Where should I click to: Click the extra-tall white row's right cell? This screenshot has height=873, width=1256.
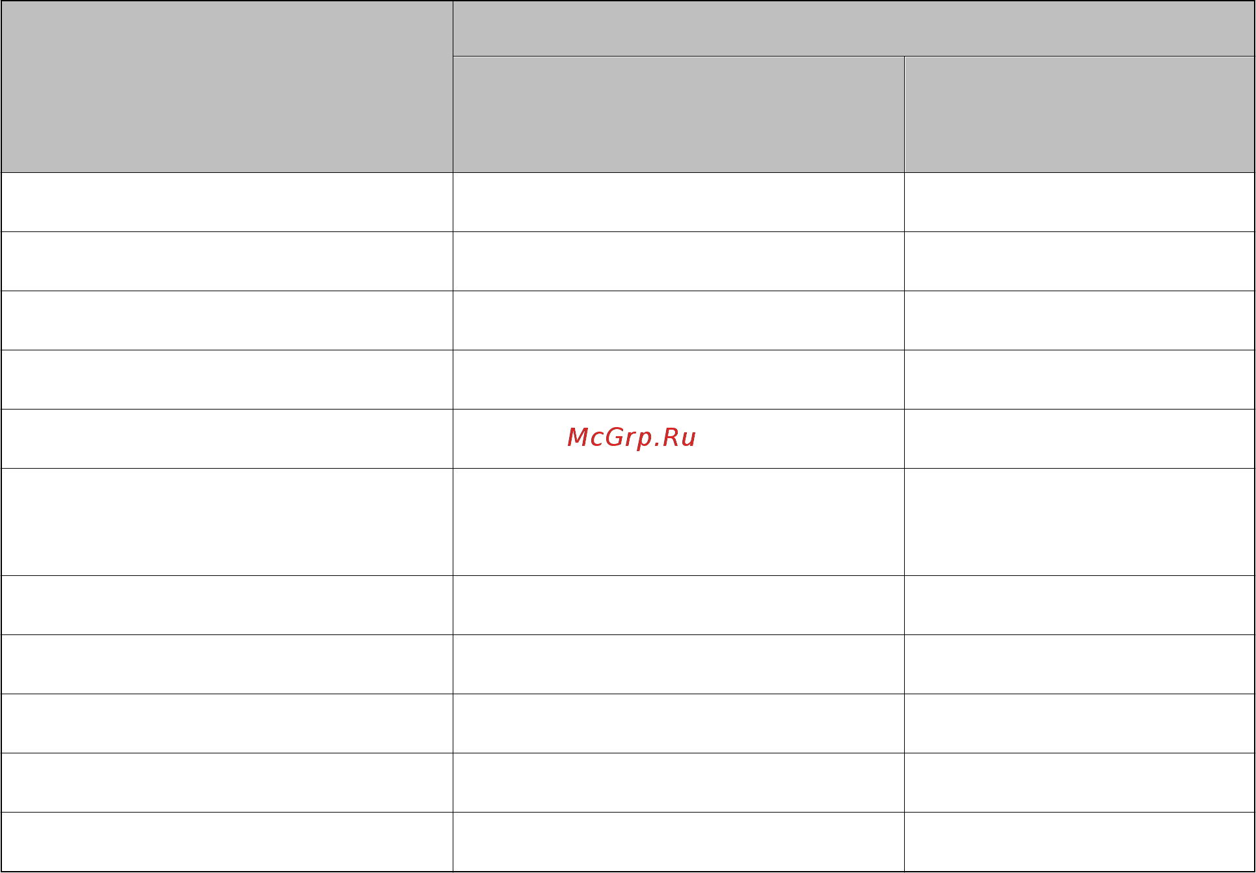click(1079, 522)
